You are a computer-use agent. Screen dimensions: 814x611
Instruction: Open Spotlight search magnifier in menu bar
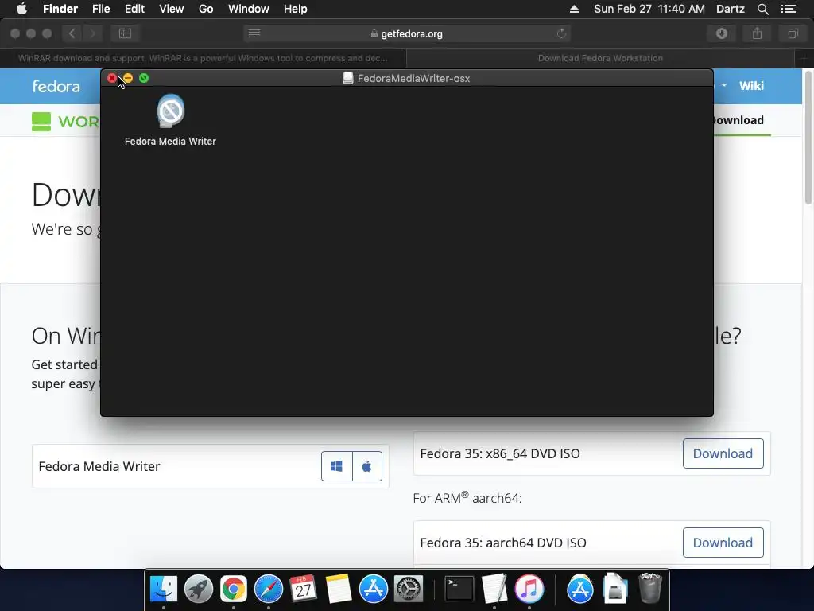[762, 9]
